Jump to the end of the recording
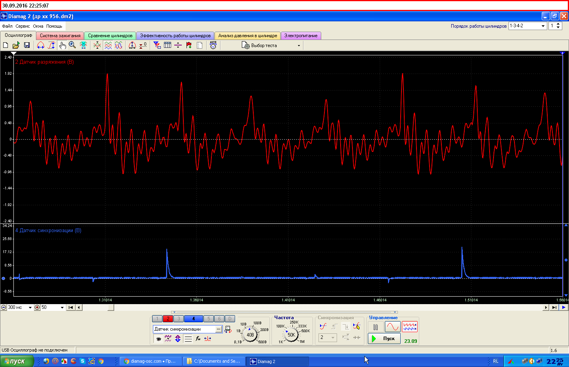This screenshot has height=367, width=569. click(x=554, y=307)
